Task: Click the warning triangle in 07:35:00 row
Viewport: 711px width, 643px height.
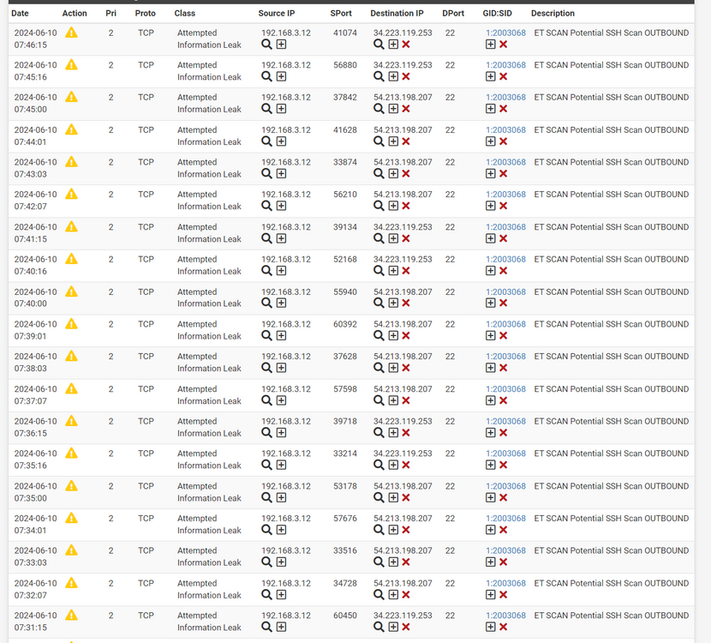Action: (x=71, y=486)
